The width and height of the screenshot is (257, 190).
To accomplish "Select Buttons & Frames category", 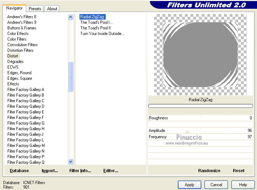I will coord(22,28).
